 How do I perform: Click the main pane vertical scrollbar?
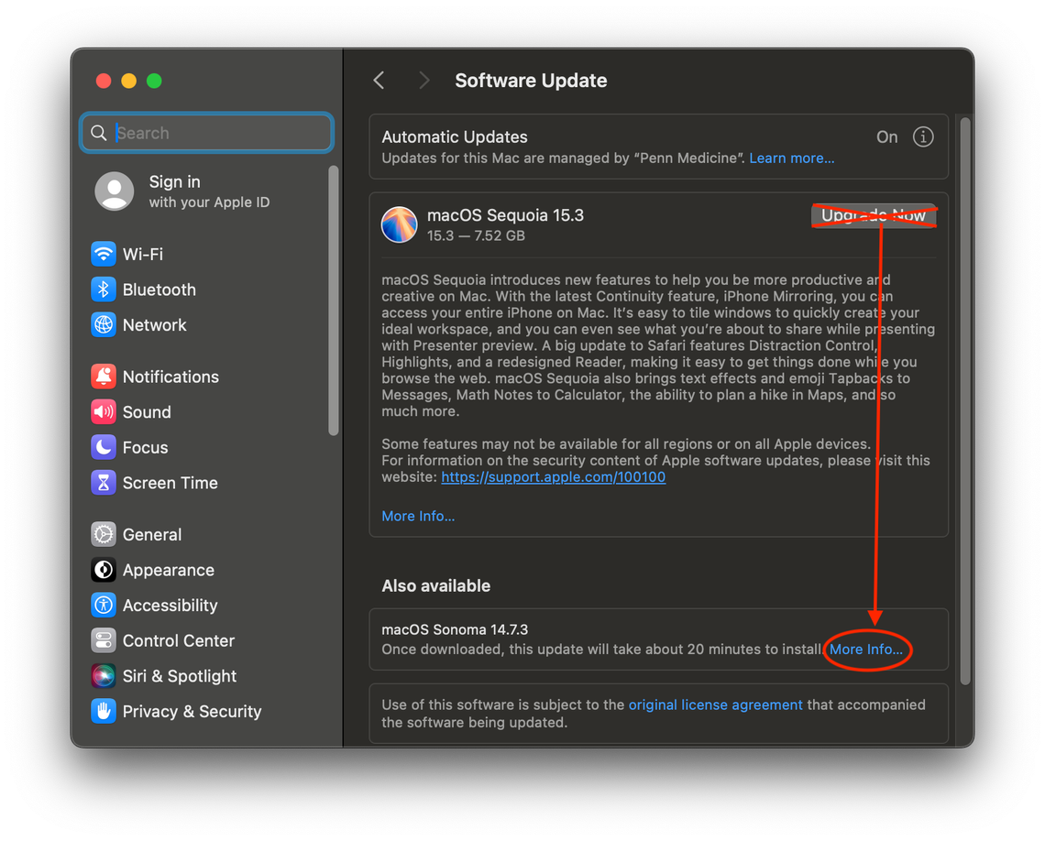point(964,401)
